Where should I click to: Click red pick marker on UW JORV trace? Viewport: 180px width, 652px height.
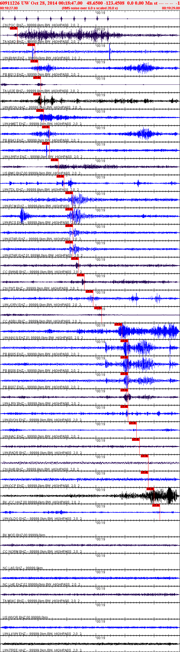(x=89, y=291)
